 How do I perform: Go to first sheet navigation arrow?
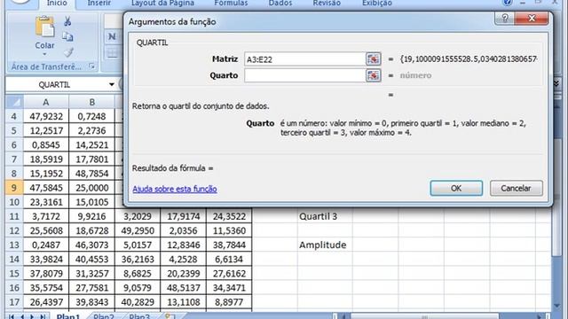12,316
